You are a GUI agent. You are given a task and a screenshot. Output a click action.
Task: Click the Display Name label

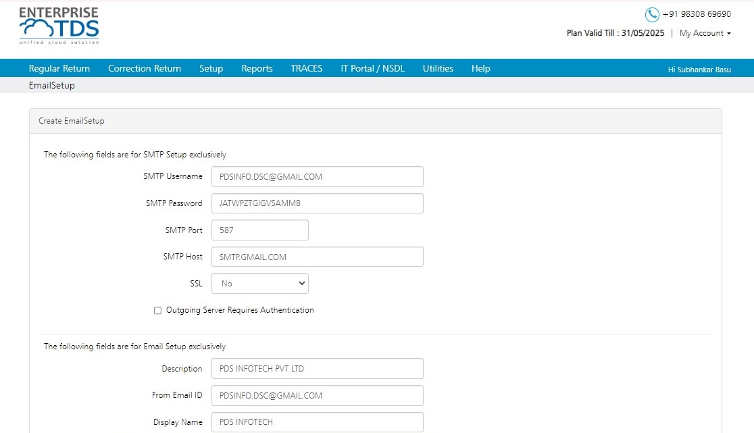pyautogui.click(x=178, y=422)
